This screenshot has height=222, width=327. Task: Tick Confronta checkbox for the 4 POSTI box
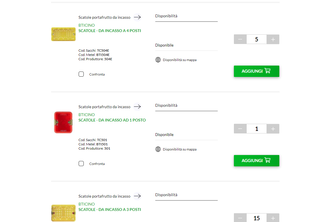(81, 74)
